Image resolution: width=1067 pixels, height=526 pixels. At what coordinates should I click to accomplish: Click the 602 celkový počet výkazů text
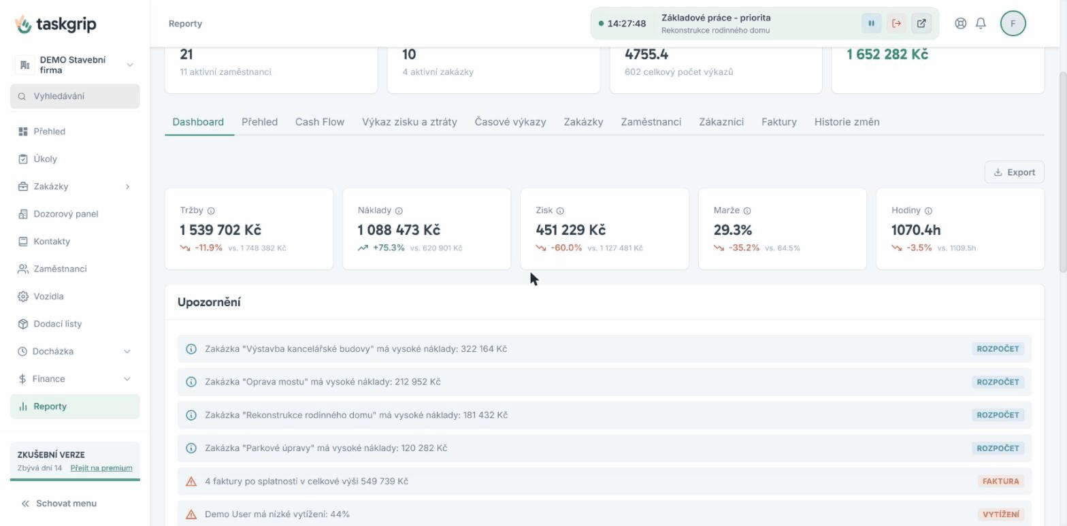(678, 72)
